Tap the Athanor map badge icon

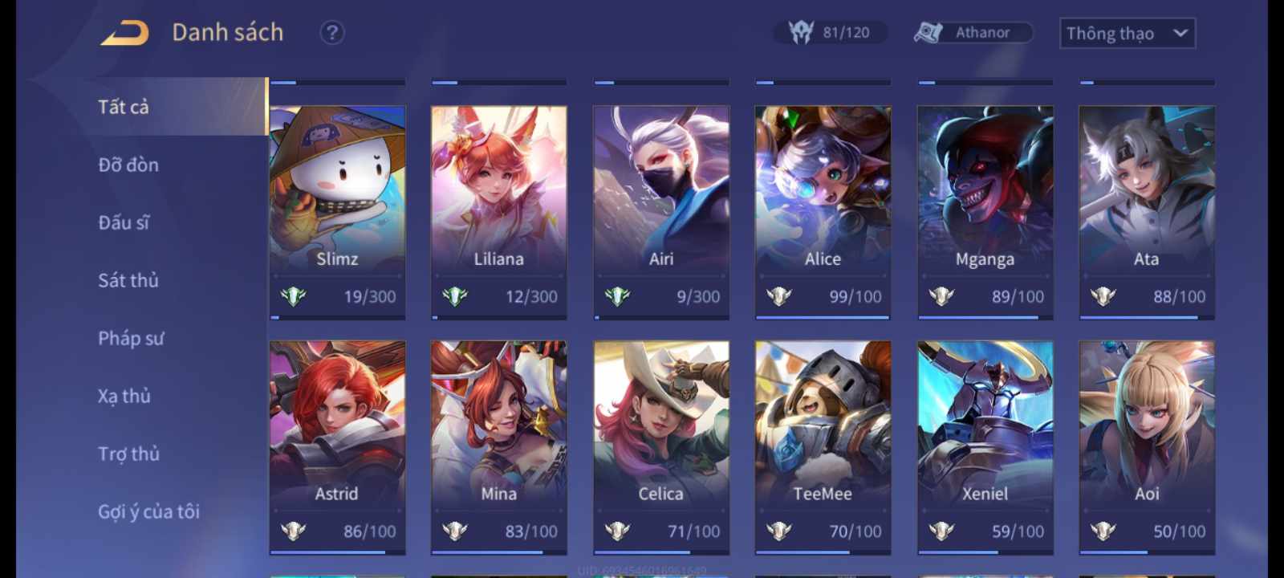coord(928,33)
